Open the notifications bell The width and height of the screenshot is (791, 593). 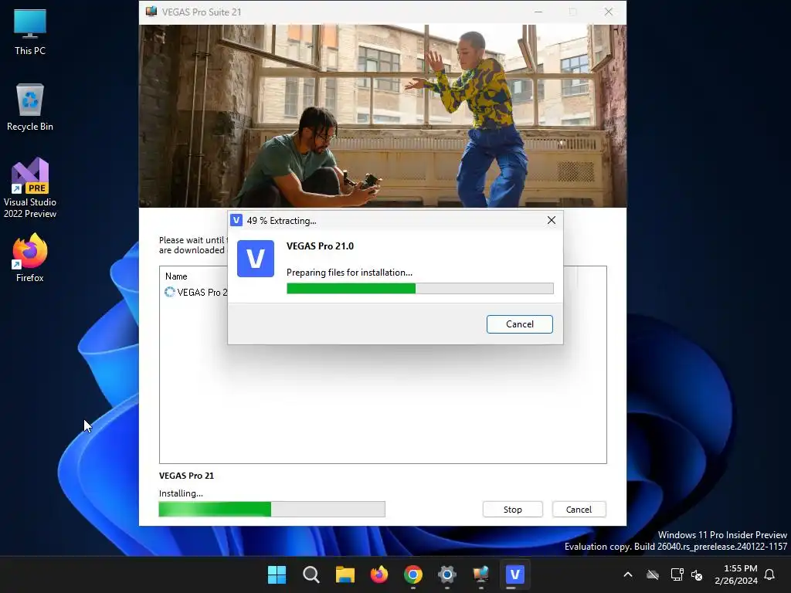769,574
